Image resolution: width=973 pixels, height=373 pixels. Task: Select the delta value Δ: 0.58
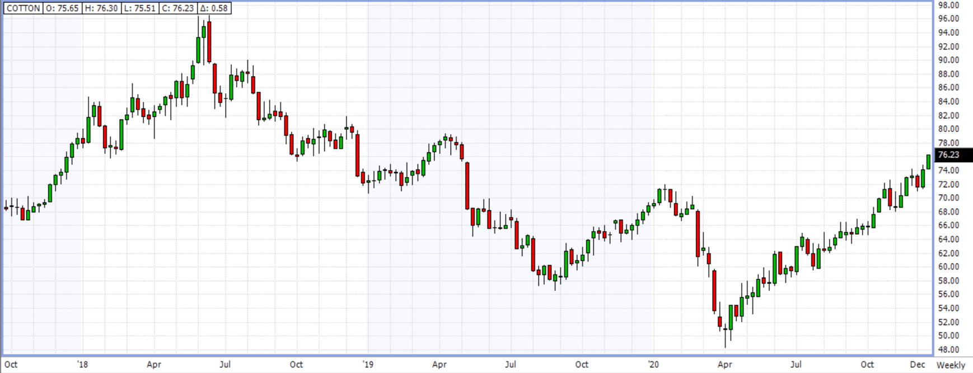coord(214,8)
